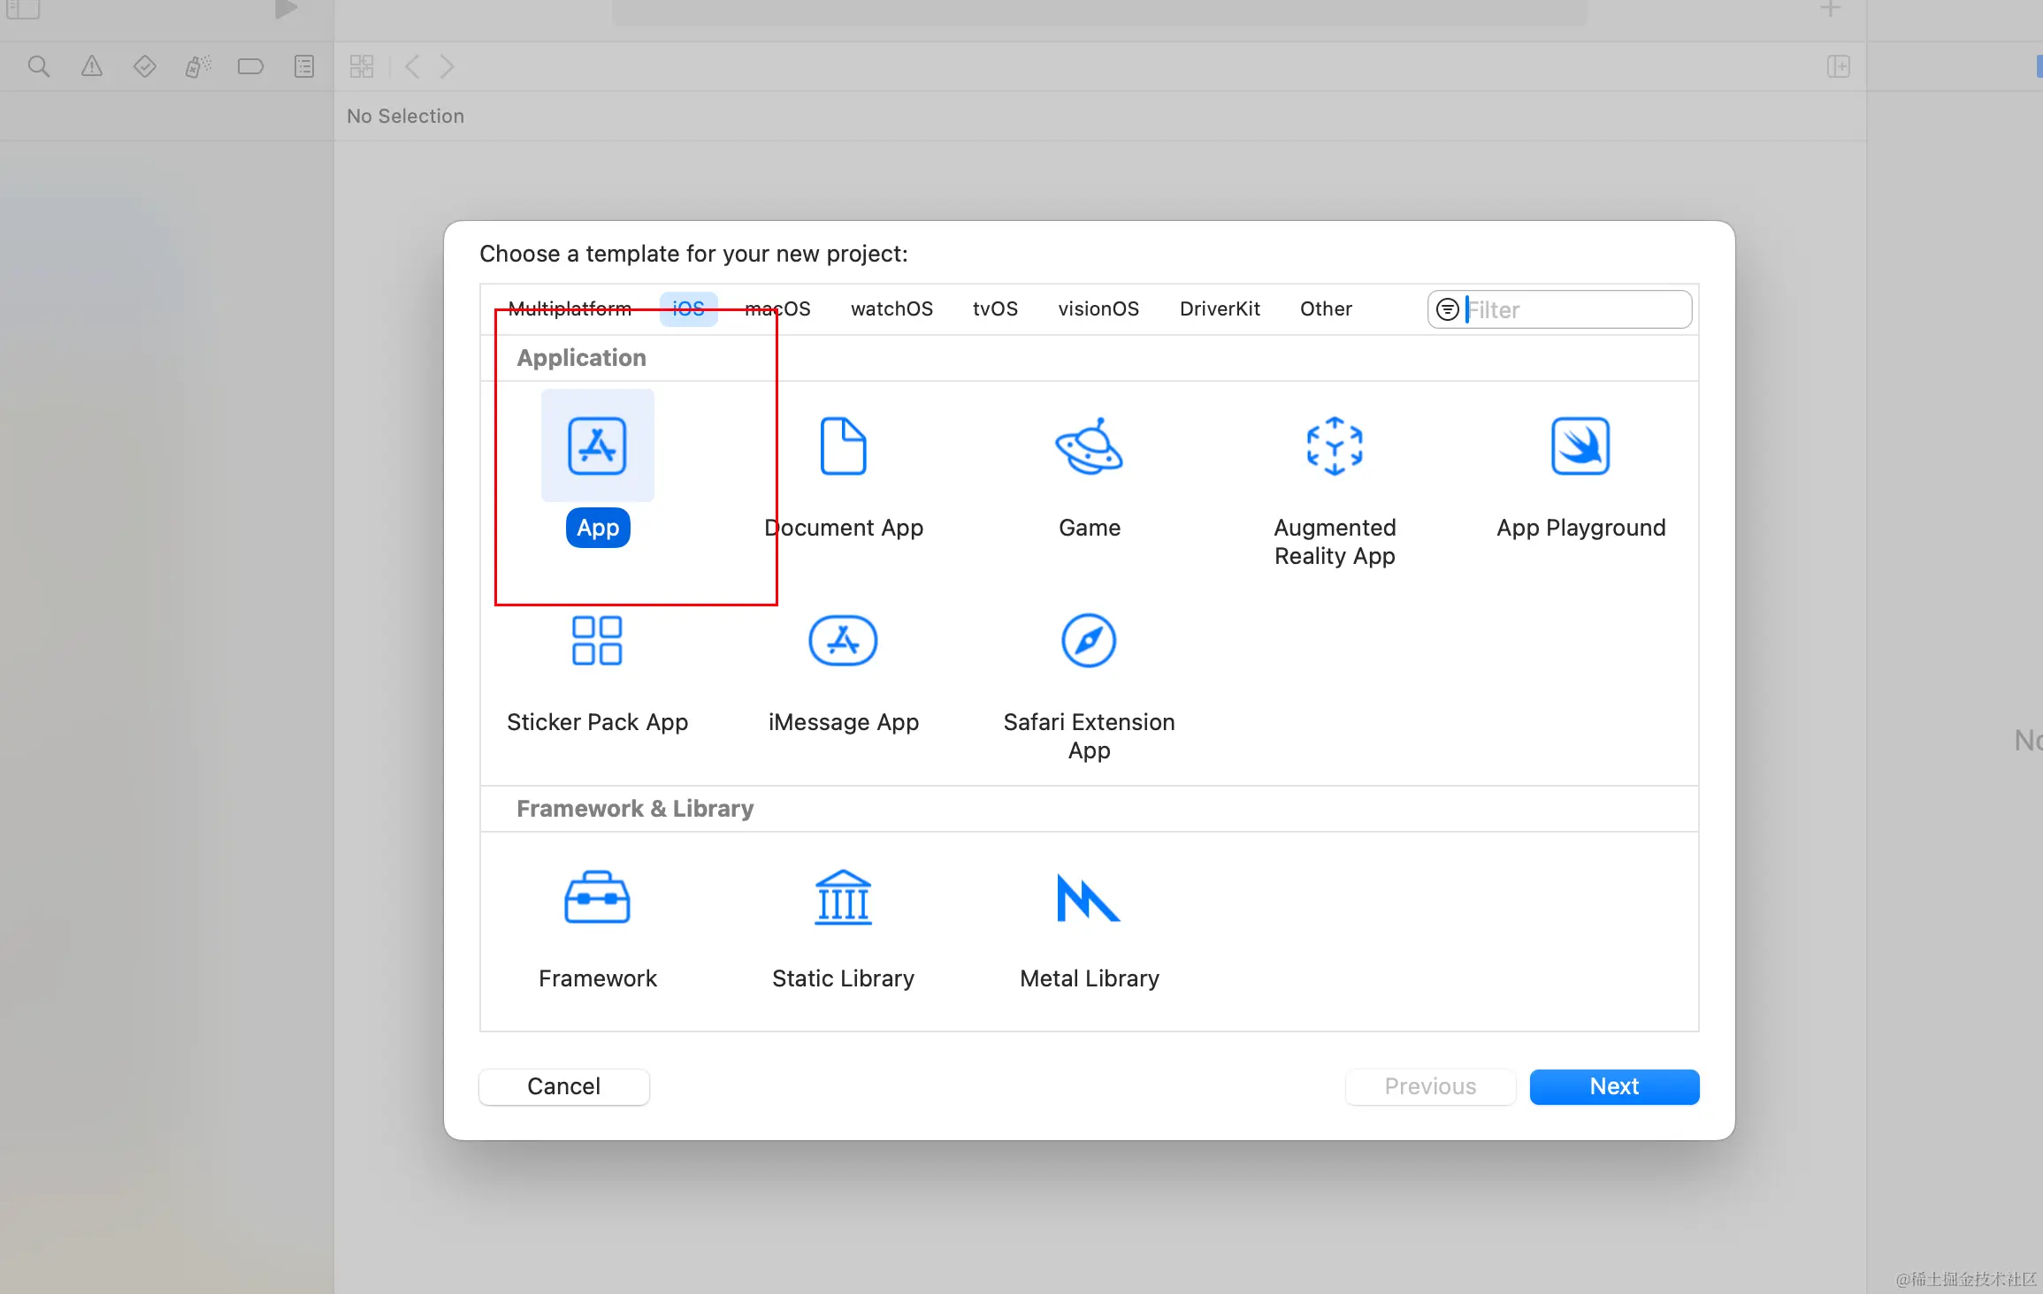
Task: Pick the Safari Extension App template
Action: click(1089, 641)
